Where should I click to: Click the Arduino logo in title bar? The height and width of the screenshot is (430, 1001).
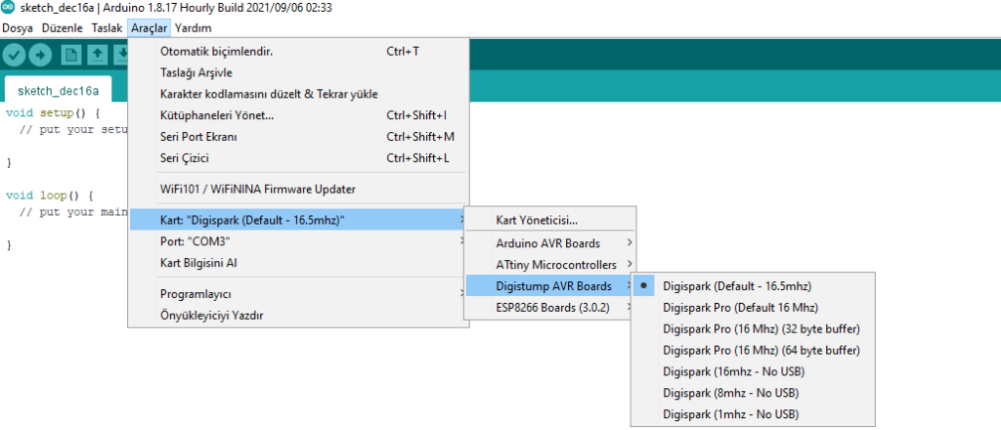8,8
